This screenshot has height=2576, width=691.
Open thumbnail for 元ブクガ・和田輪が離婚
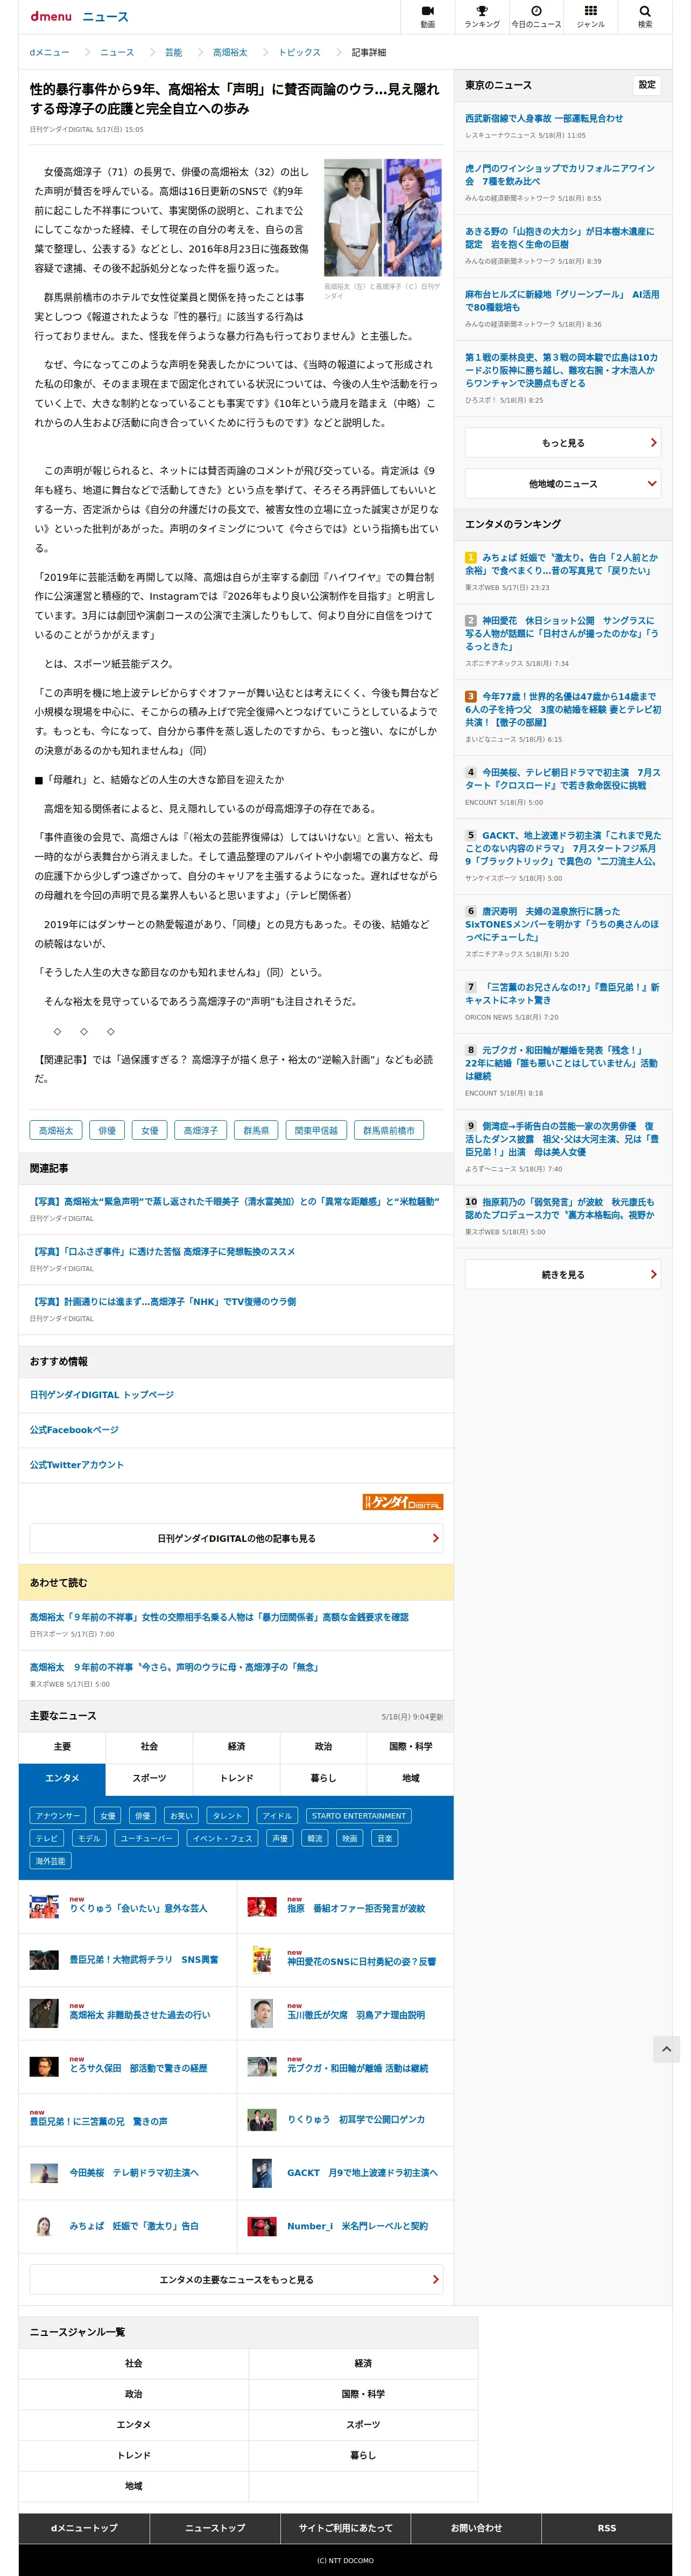(x=262, y=2067)
